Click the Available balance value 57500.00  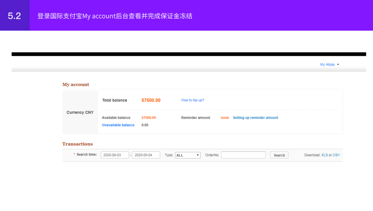[148, 117]
